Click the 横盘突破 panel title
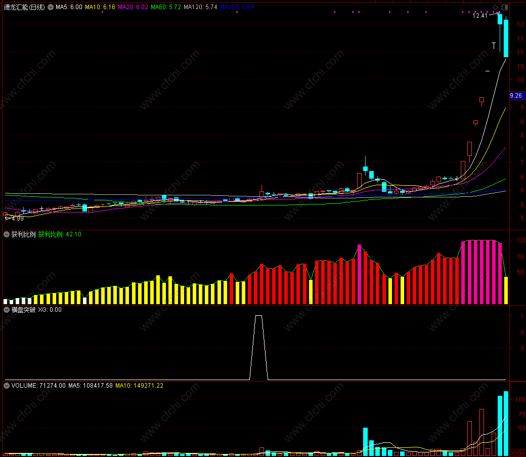 coord(23,310)
